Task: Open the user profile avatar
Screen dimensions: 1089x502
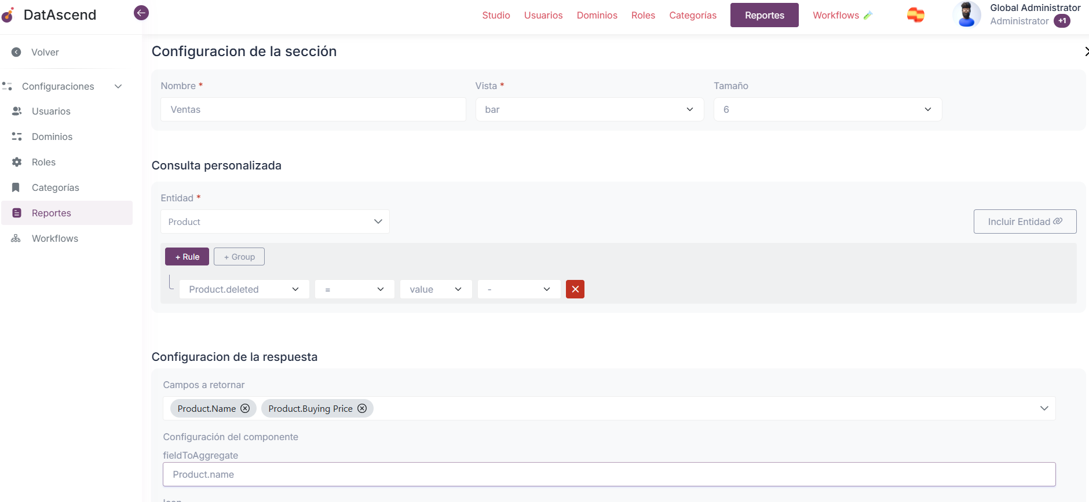Action: [x=967, y=14]
